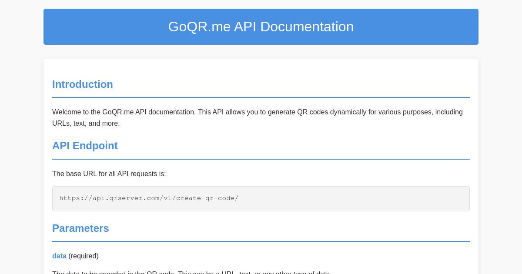Click the divider under Introduction

(x=261, y=97)
